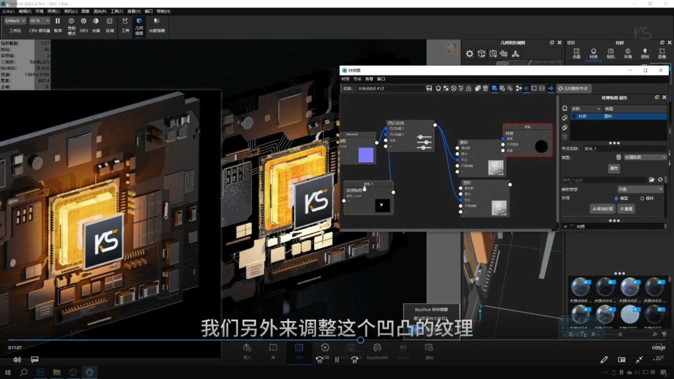Image resolution: width=674 pixels, height=379 pixels.
Task: Rewind the video 10 seconds
Action: point(319,359)
